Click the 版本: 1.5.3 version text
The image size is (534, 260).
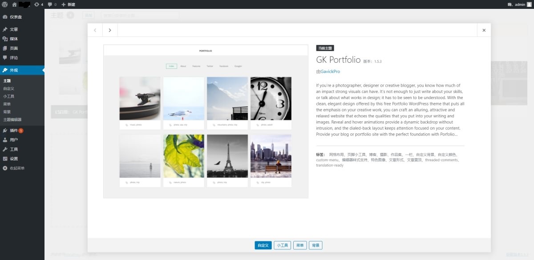(372, 61)
